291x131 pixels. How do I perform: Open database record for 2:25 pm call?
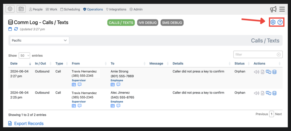pos(274,93)
